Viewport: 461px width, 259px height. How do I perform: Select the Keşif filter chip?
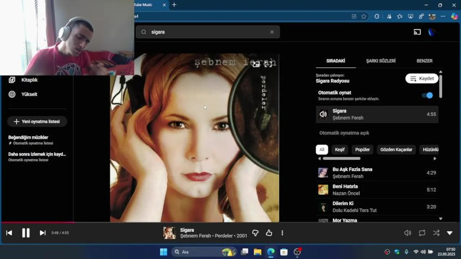[x=340, y=150]
